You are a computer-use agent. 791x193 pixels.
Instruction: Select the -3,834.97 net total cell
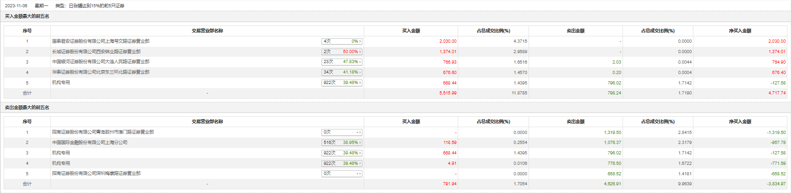[x=776, y=184]
